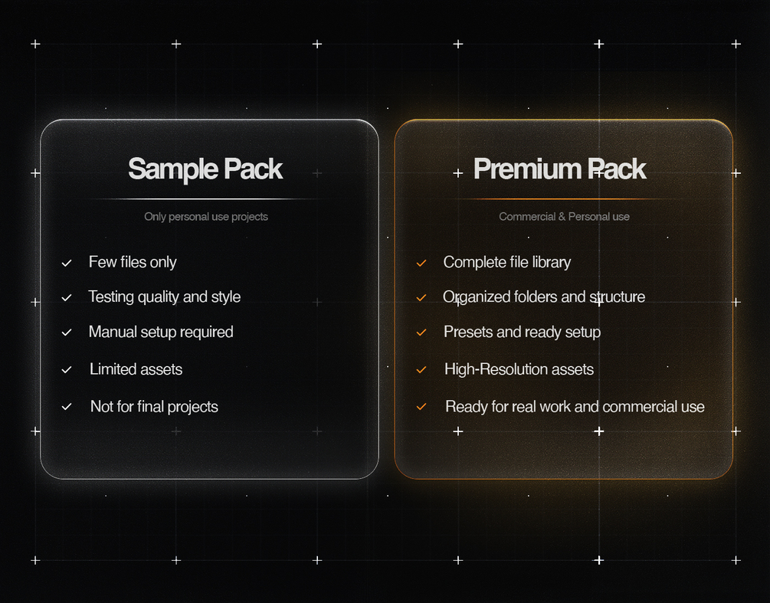770x603 pixels.
Task: Click the orange checkmark next to Organized folders
Action: (x=421, y=297)
